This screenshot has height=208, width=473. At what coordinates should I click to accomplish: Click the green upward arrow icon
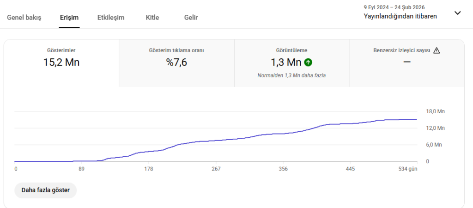(x=308, y=62)
